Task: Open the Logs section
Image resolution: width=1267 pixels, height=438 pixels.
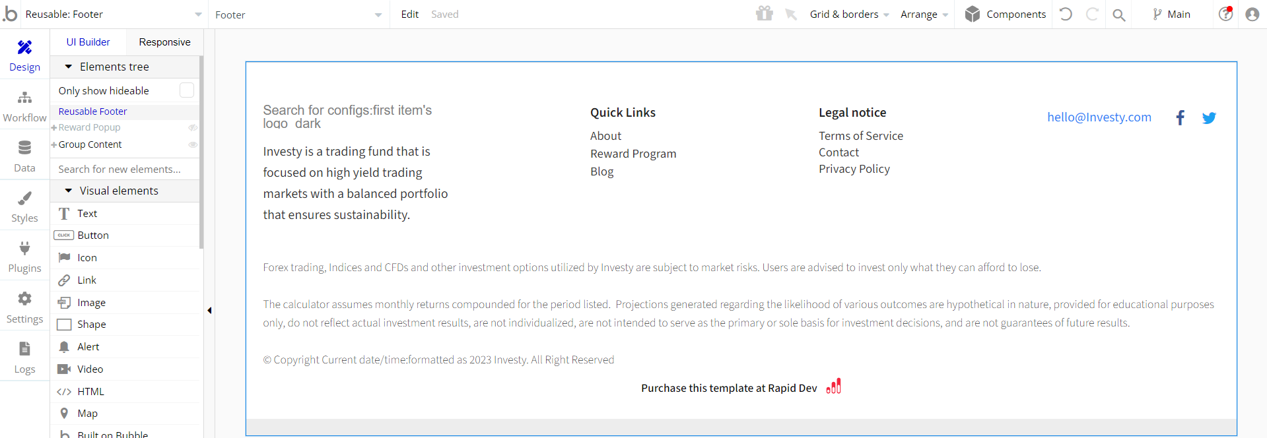Action: click(x=24, y=358)
